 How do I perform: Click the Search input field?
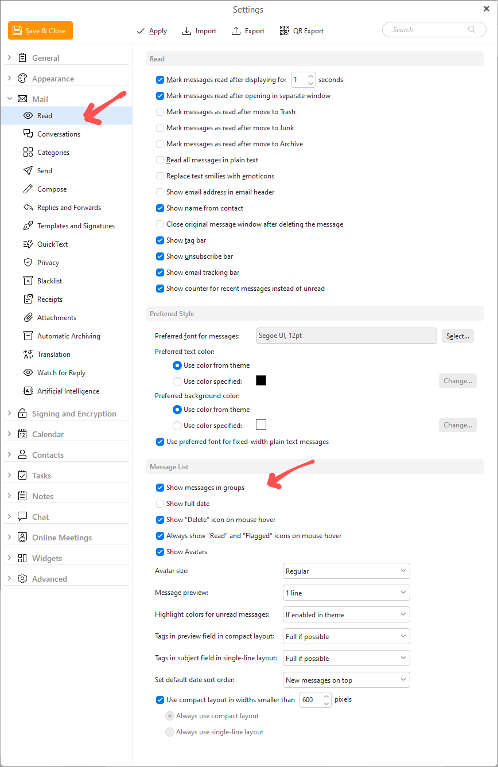(x=434, y=29)
